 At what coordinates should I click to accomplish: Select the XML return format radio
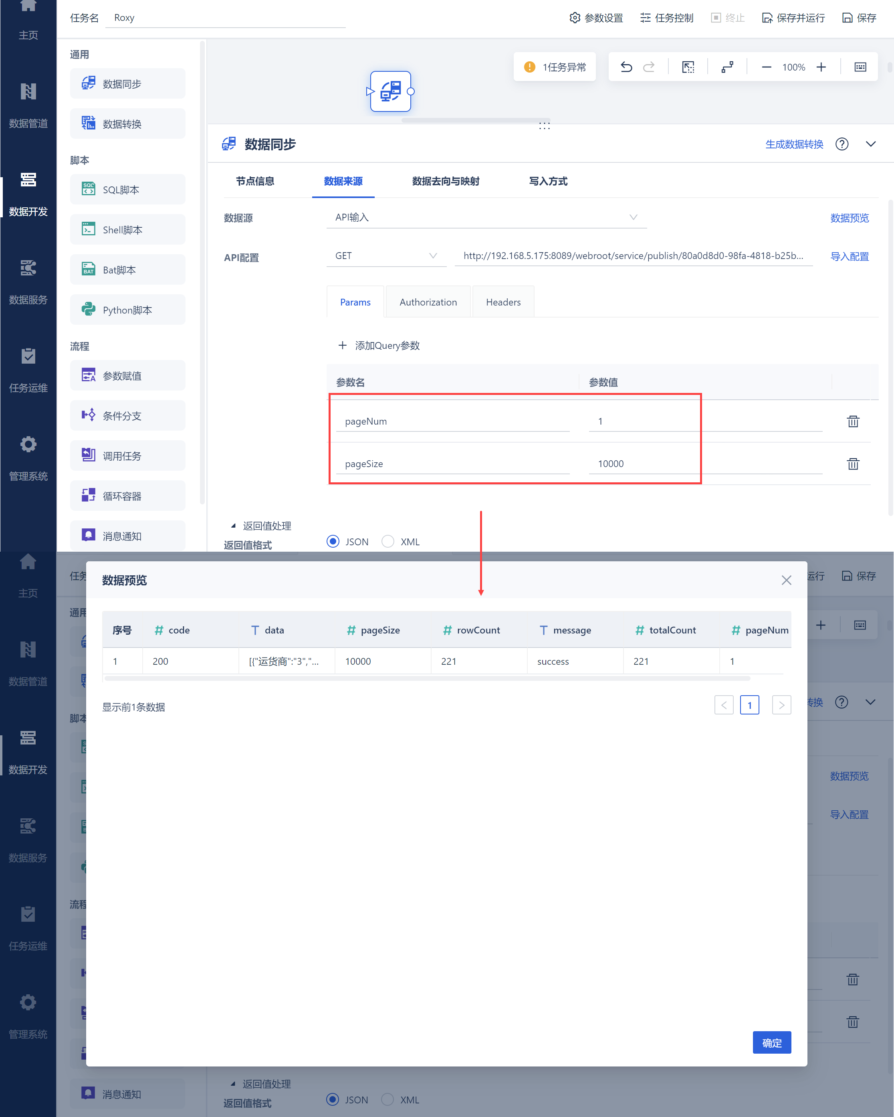pos(388,541)
